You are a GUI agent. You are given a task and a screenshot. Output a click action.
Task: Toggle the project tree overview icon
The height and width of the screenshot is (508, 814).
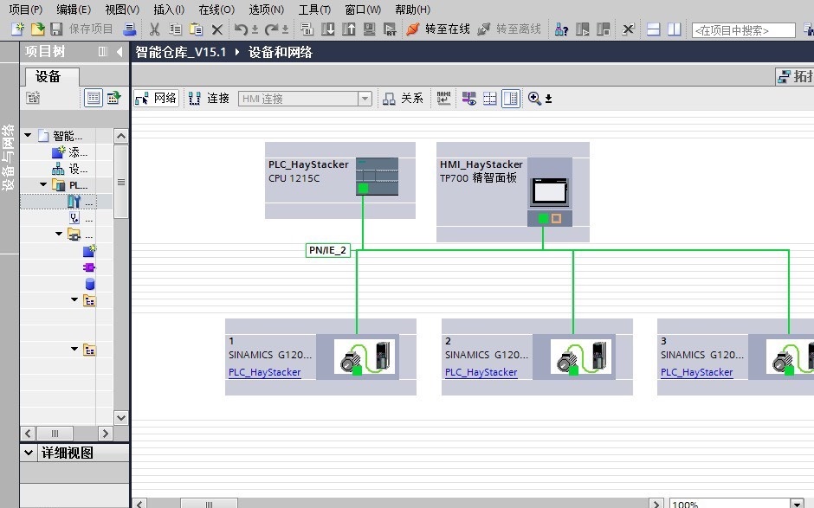coord(94,98)
